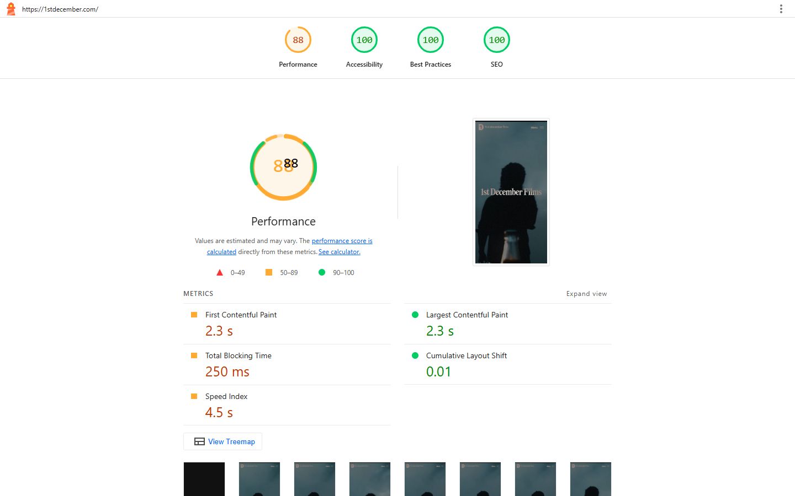Open the three-dot tools menu
The image size is (795, 496).
(781, 9)
